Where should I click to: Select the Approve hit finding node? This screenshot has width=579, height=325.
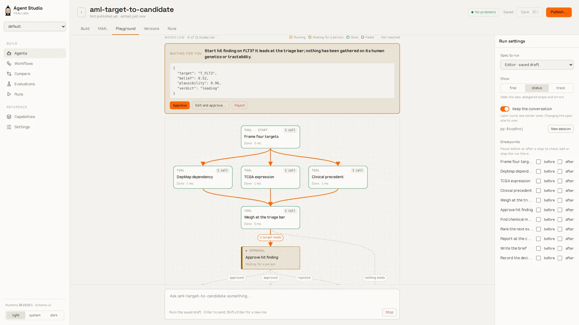(271, 258)
